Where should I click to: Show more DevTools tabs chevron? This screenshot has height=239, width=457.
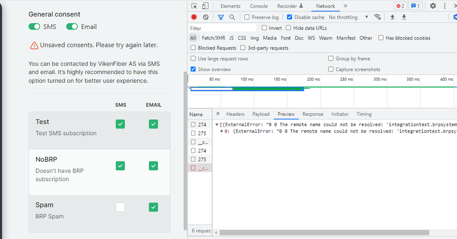[345, 6]
